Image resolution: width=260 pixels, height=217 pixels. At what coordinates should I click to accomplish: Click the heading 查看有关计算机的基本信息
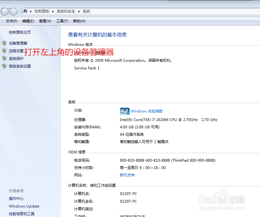[x=97, y=35]
